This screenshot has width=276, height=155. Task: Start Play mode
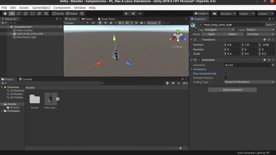[126, 13]
